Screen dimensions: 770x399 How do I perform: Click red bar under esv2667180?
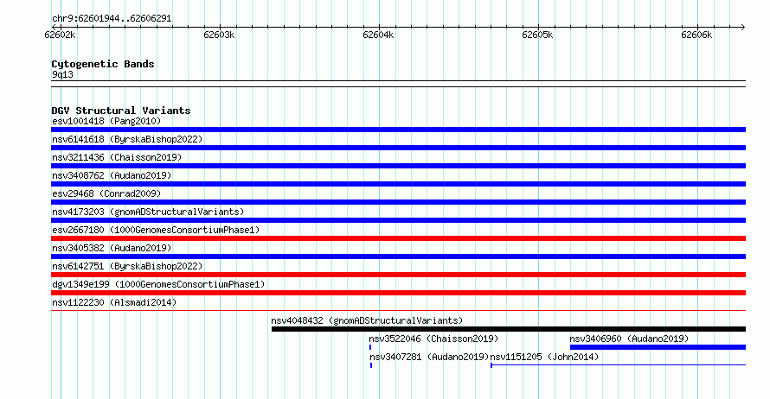[398, 238]
